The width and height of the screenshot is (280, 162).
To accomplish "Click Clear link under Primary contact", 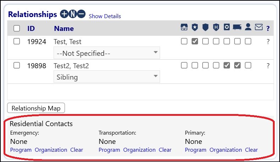I will coord(251,150).
